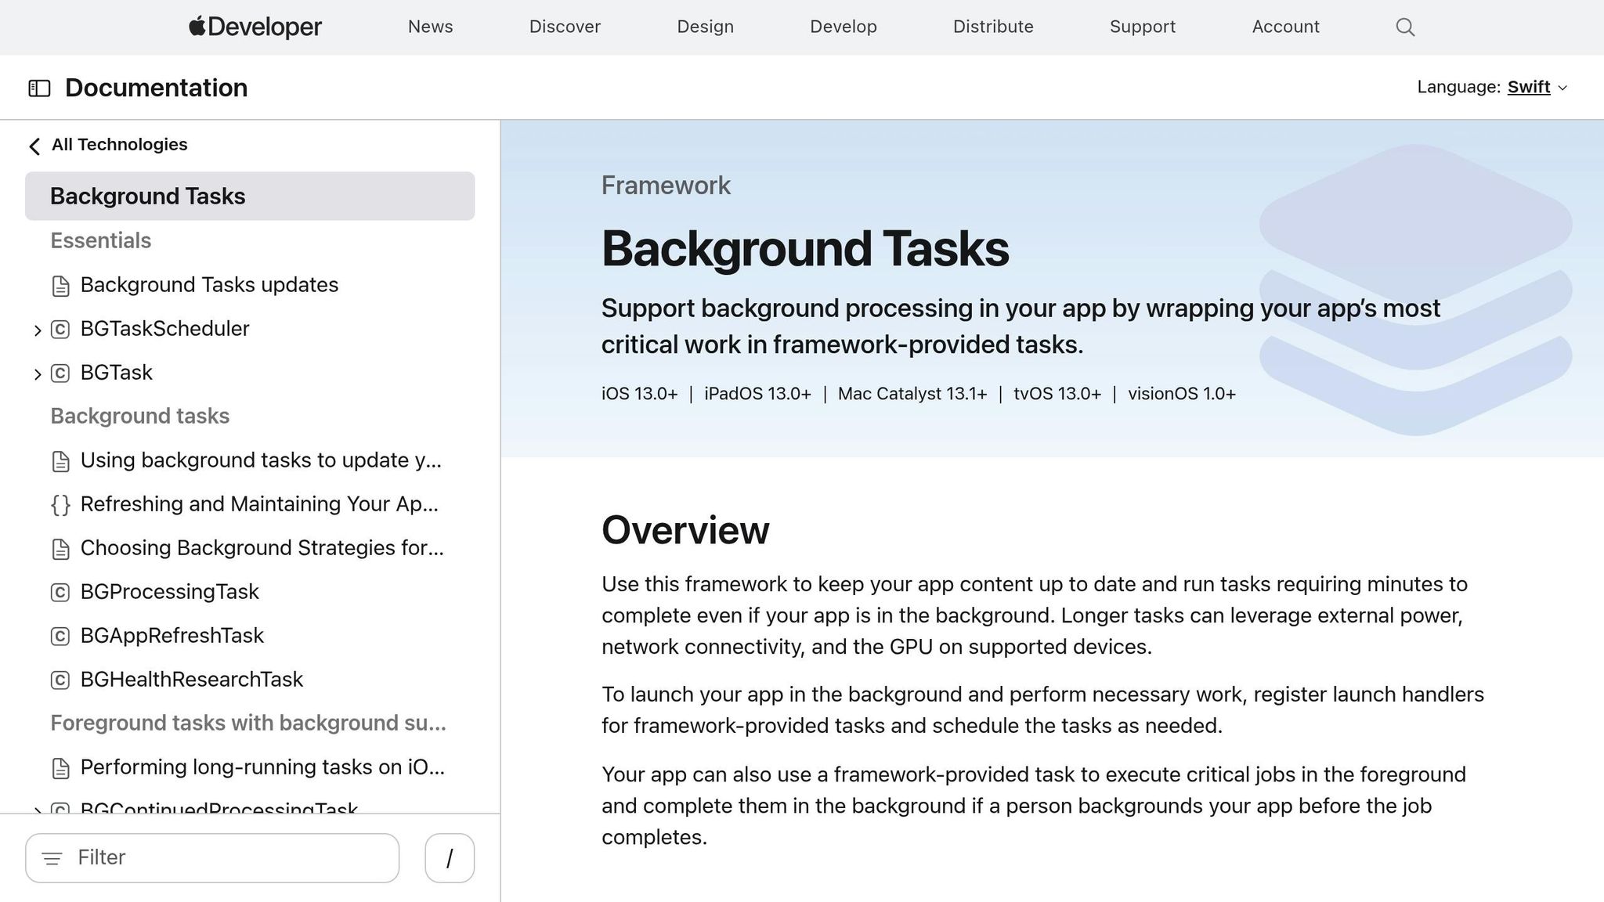Open the search magnifier icon
The height and width of the screenshot is (902, 1604).
tap(1404, 27)
